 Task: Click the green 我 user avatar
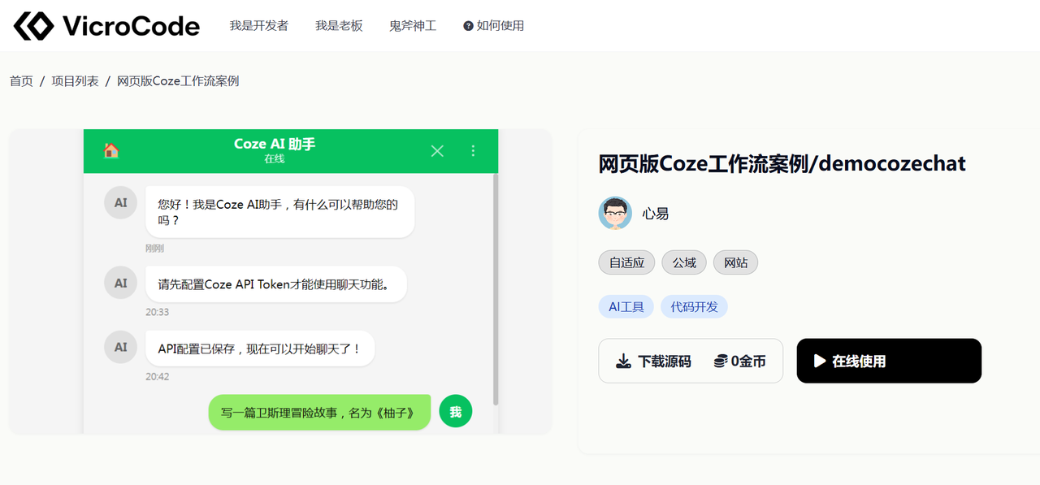point(456,412)
